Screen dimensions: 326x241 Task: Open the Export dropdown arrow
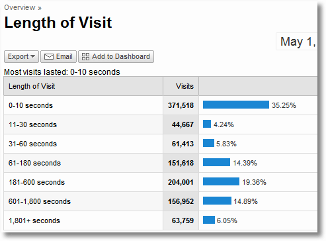point(33,56)
